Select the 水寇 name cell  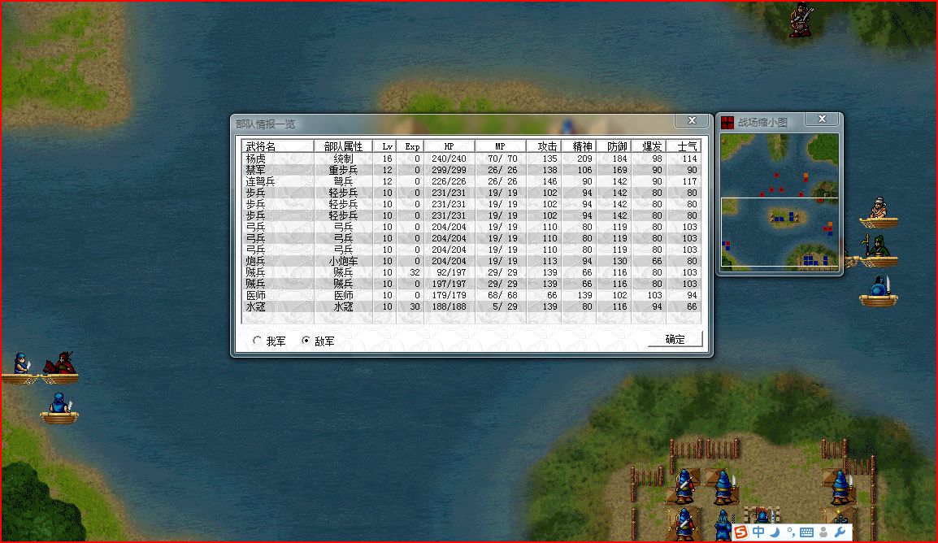pos(256,306)
